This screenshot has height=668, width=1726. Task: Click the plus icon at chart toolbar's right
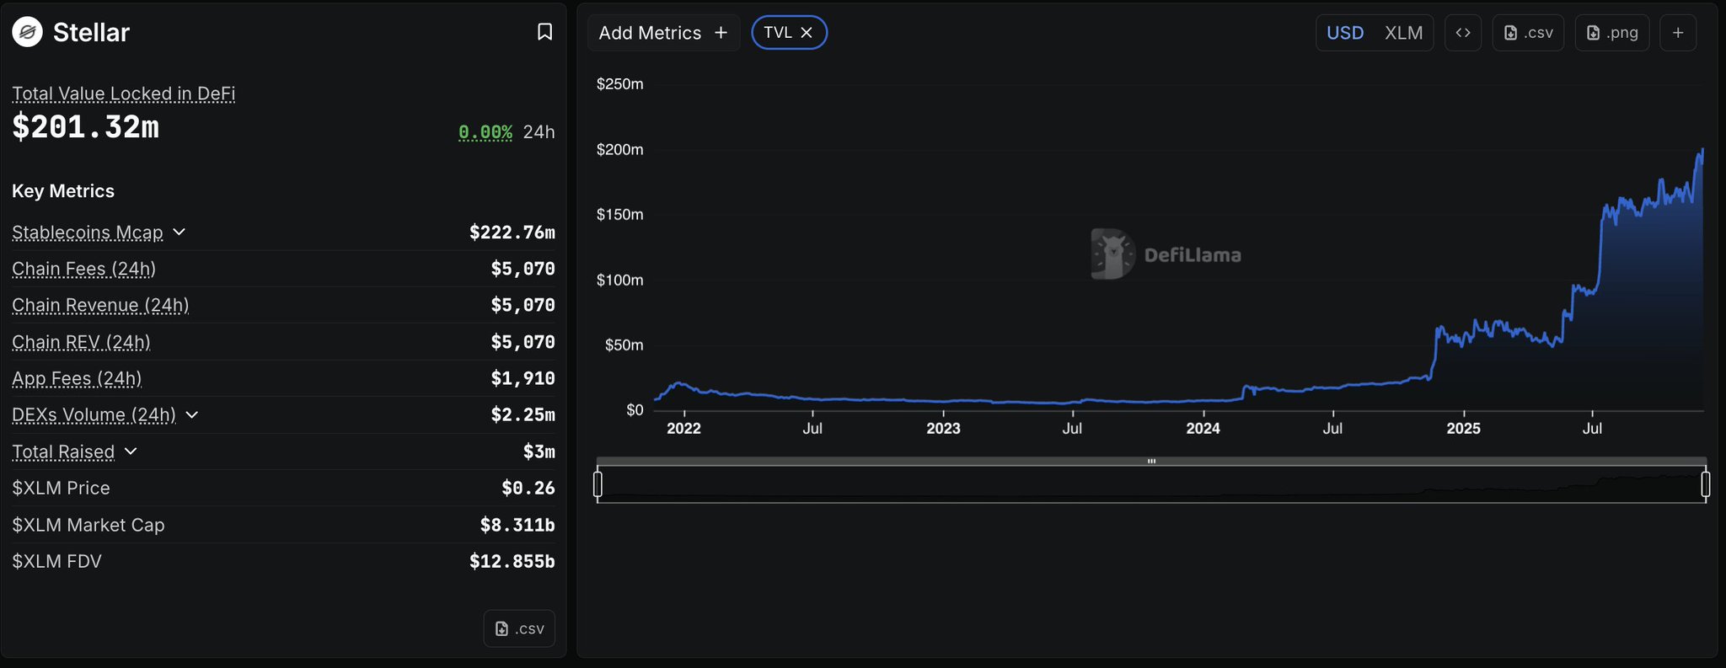click(x=1677, y=33)
